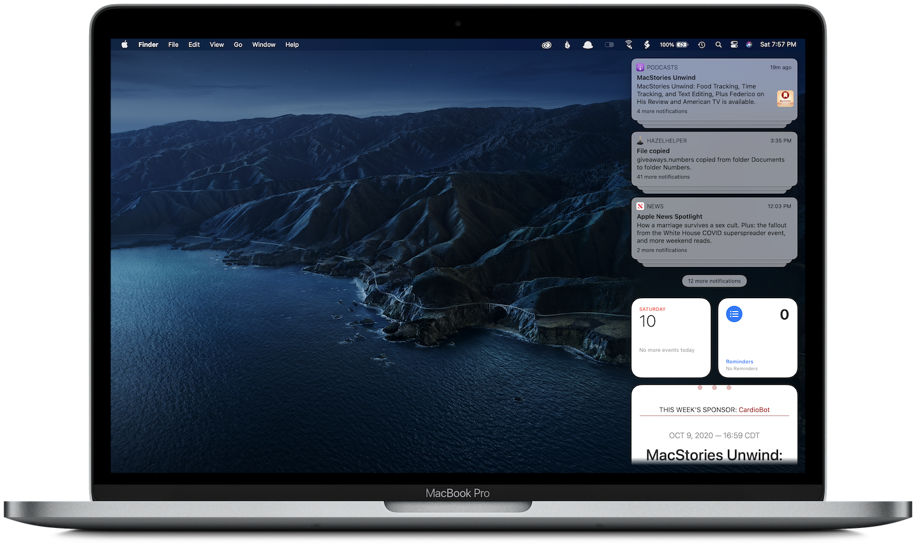
Task: Open the MacStories Unwind podcast notification
Action: (714, 89)
